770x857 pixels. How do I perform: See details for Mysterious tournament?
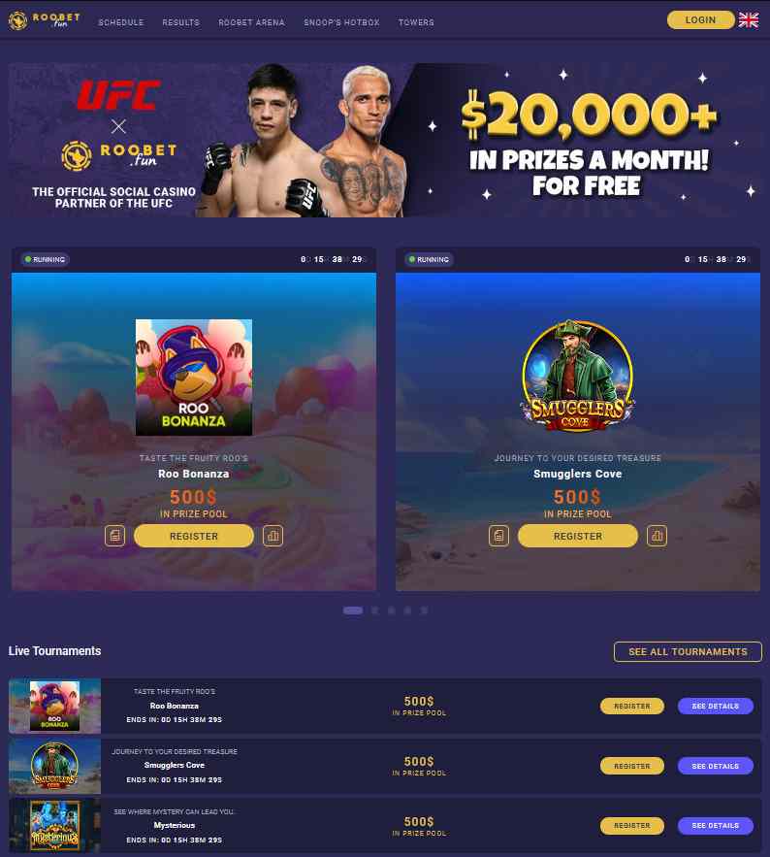pos(716,825)
